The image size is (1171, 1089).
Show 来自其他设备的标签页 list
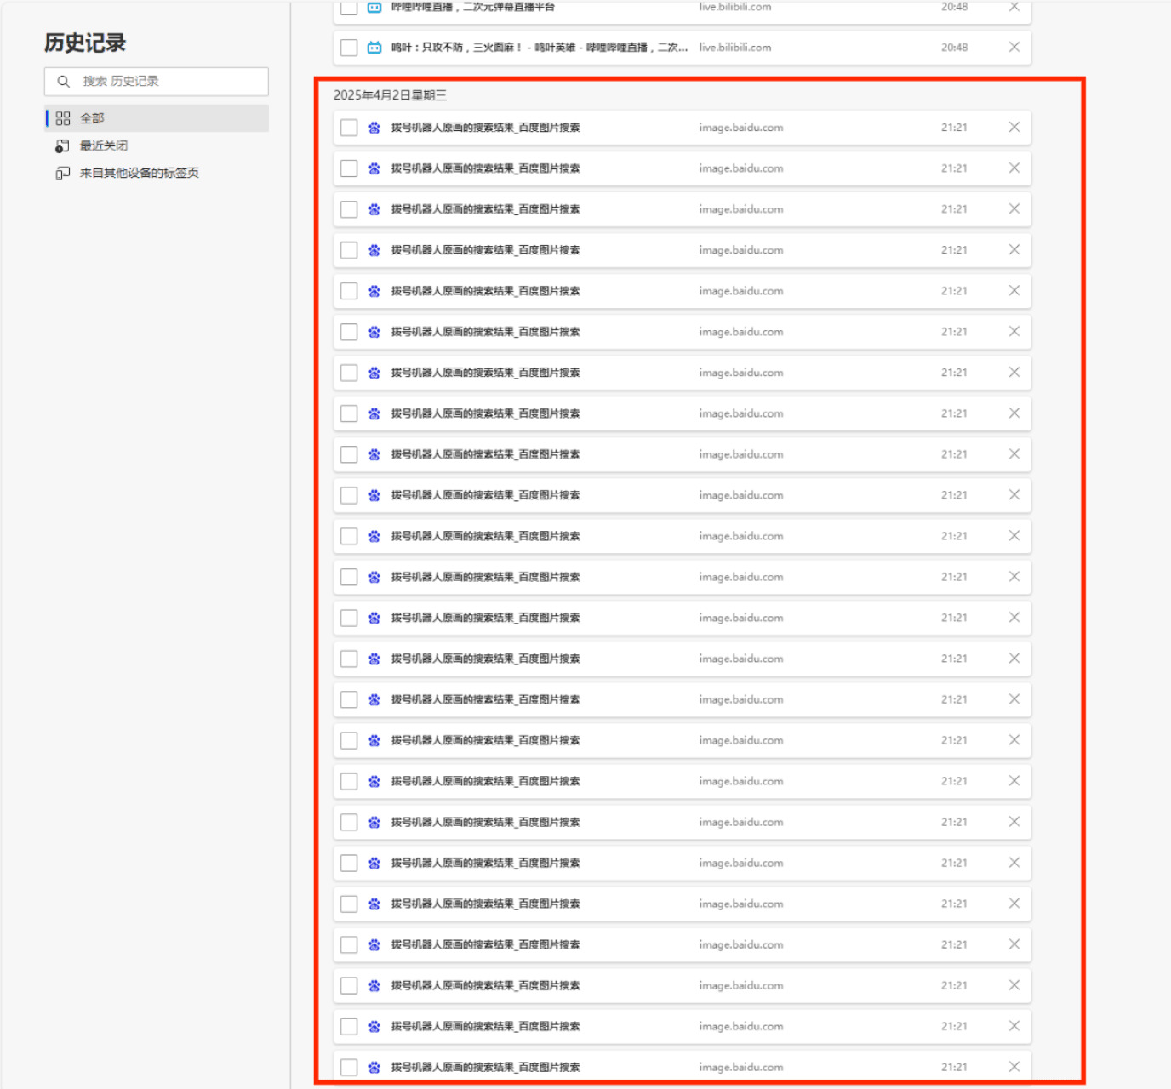coord(140,173)
